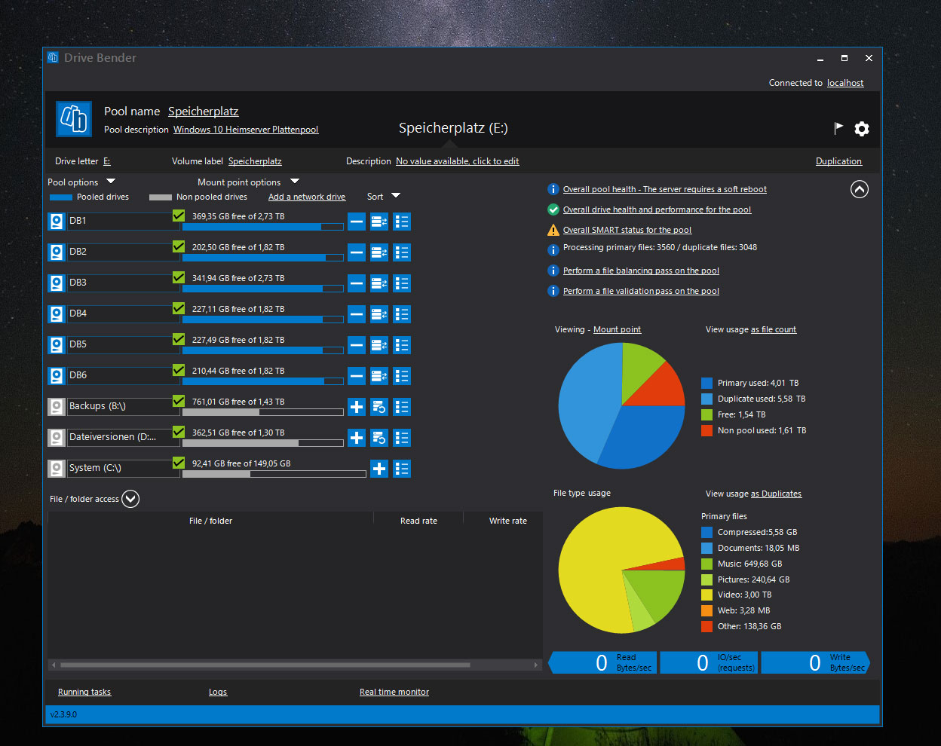The height and width of the screenshot is (746, 941).
Task: Switch the view usage 'as Duplicates' option
Action: tap(776, 494)
